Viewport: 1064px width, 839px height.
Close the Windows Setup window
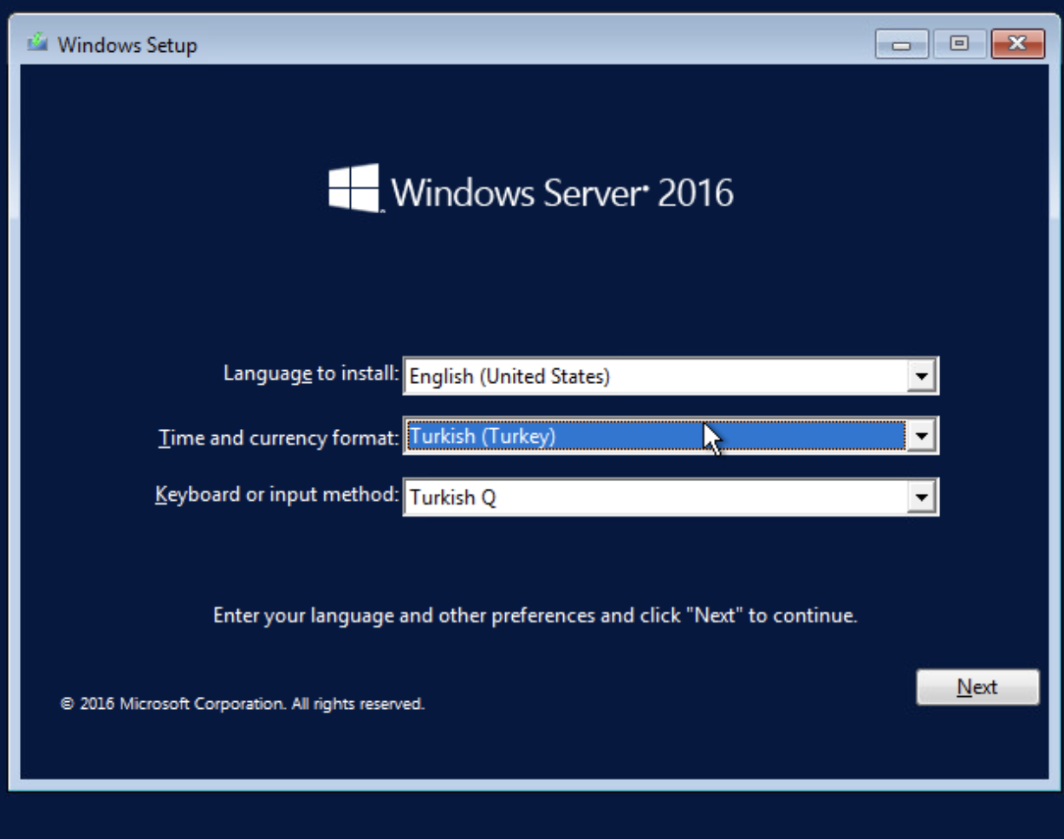tap(1016, 44)
